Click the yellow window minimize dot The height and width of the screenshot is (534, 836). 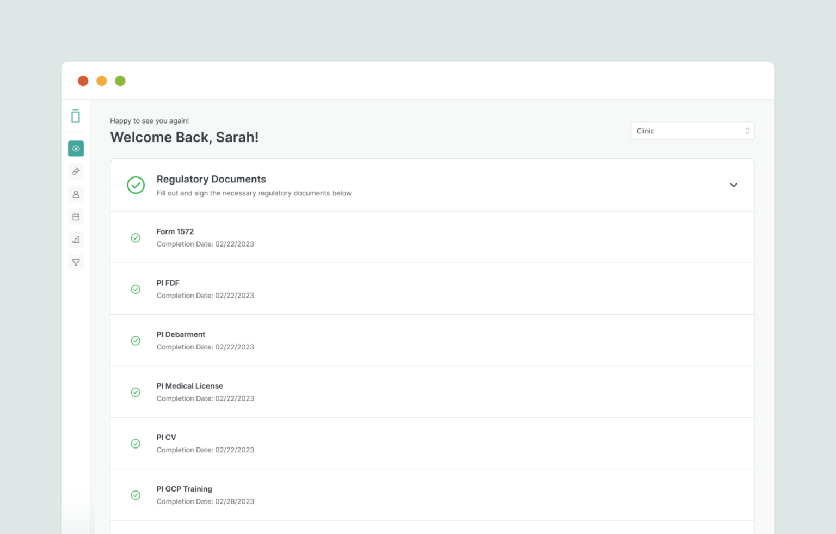point(102,81)
